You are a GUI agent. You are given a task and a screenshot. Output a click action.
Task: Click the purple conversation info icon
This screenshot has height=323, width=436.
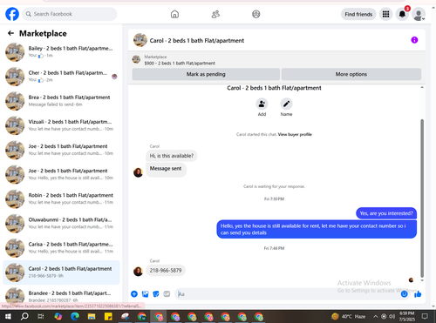coord(414,40)
